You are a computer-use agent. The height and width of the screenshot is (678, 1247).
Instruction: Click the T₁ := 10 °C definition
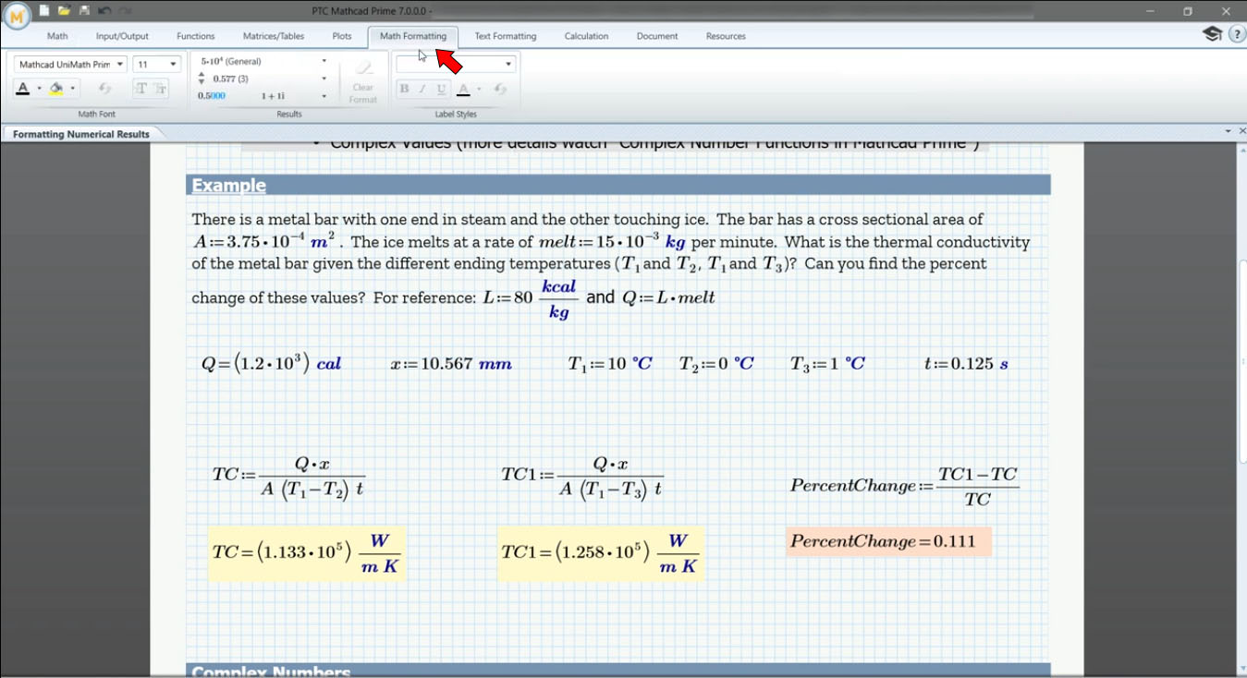[610, 364]
